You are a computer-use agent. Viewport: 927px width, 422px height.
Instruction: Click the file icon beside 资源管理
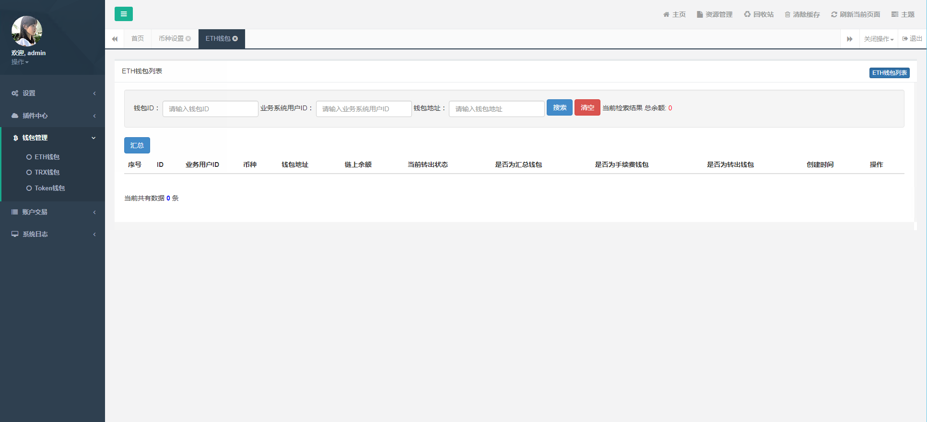point(700,14)
